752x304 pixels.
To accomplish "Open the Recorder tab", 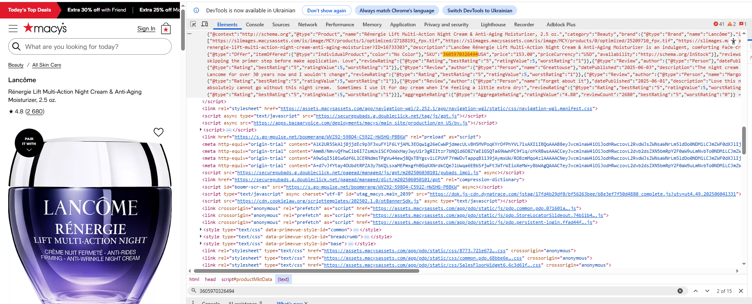I will 524,25.
